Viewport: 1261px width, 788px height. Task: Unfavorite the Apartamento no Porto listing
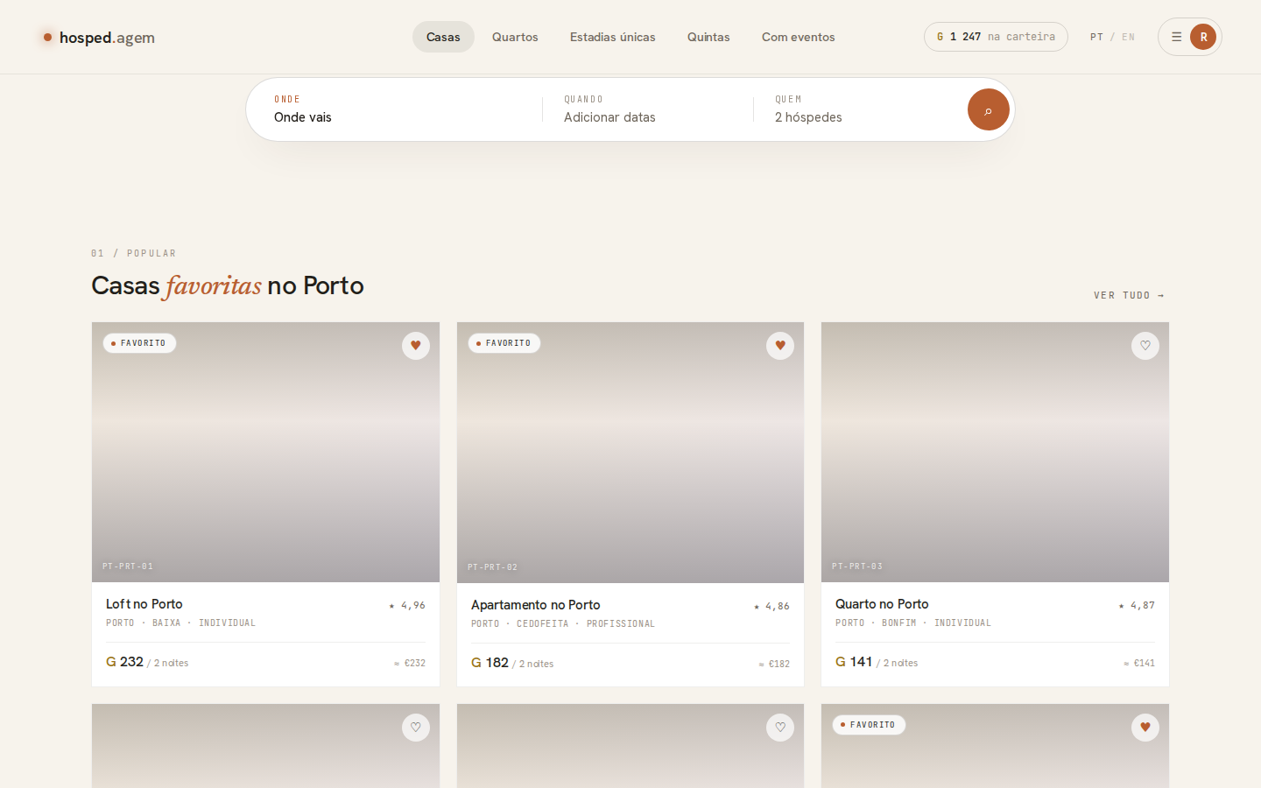point(780,346)
